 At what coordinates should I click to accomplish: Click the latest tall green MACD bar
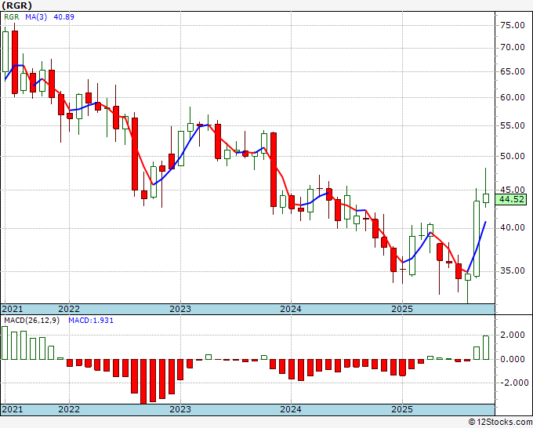click(x=486, y=347)
